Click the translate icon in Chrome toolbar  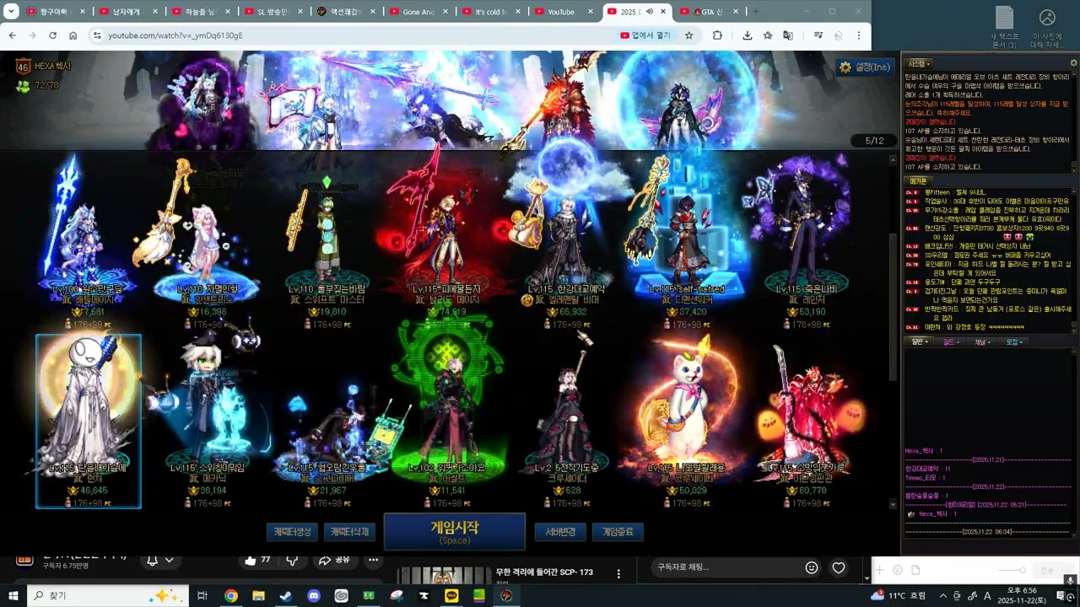(788, 35)
